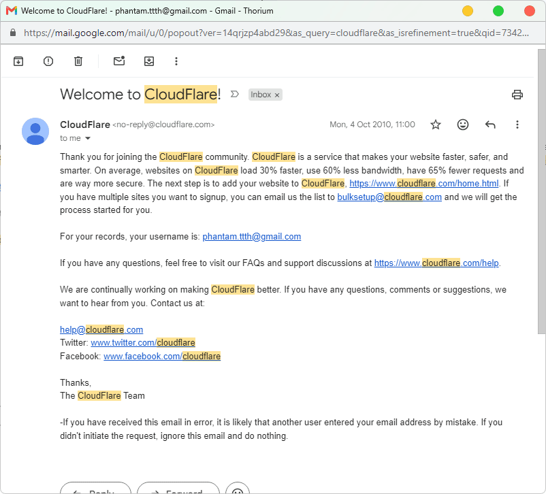
Task: Open the Twitter cloudflare link
Action: (x=143, y=343)
